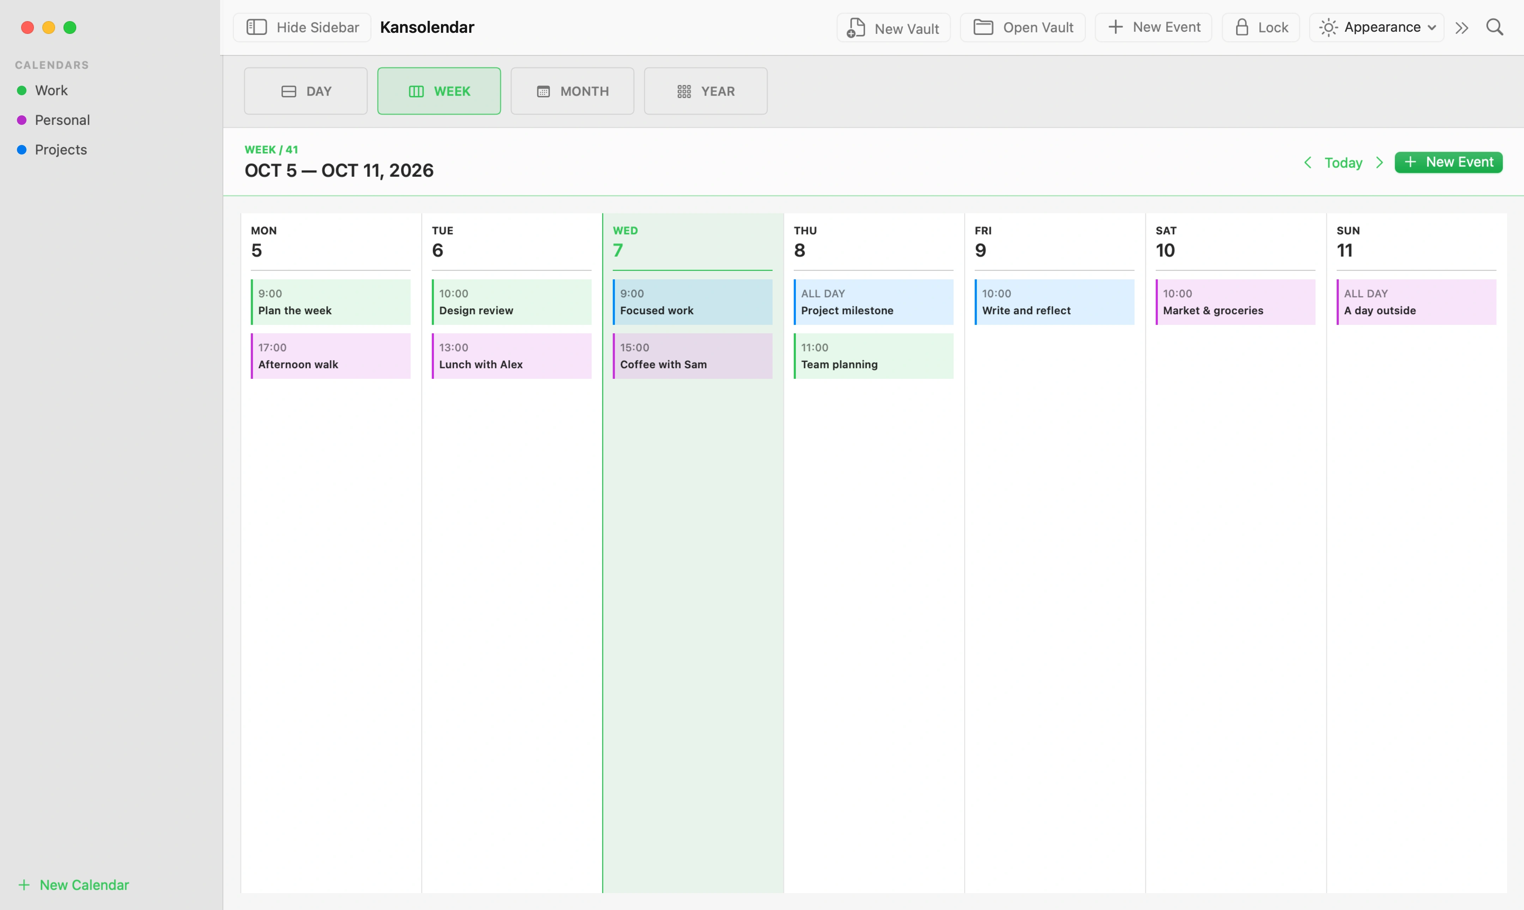
Task: Click the MONTH tab calendar icon
Action: (x=543, y=91)
